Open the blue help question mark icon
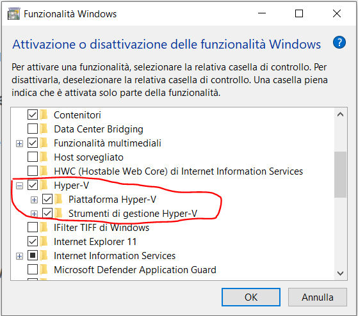The image size is (358, 316). point(339,42)
